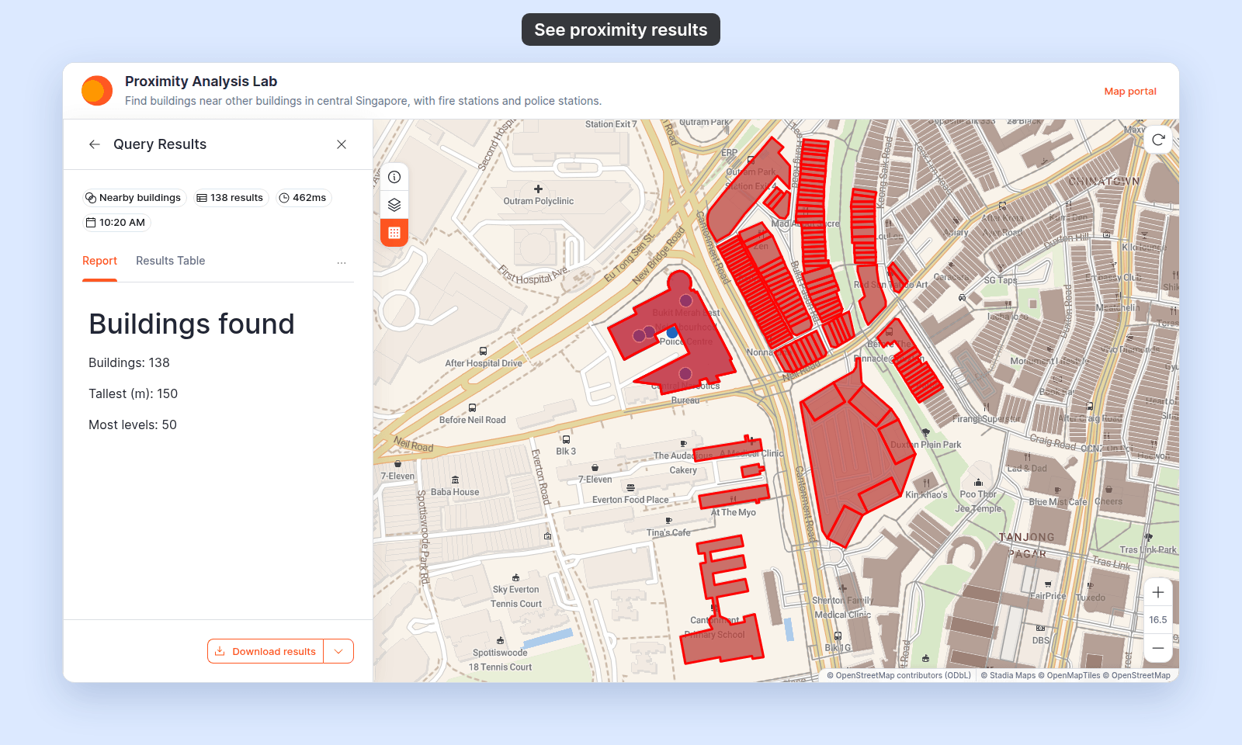Screen dimensions: 1242x745
Task: Open the map layers control
Action: (394, 205)
